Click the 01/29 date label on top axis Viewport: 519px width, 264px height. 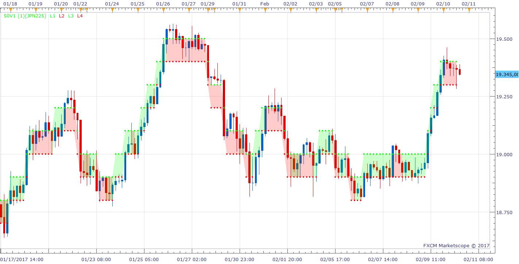pyautogui.click(x=208, y=4)
